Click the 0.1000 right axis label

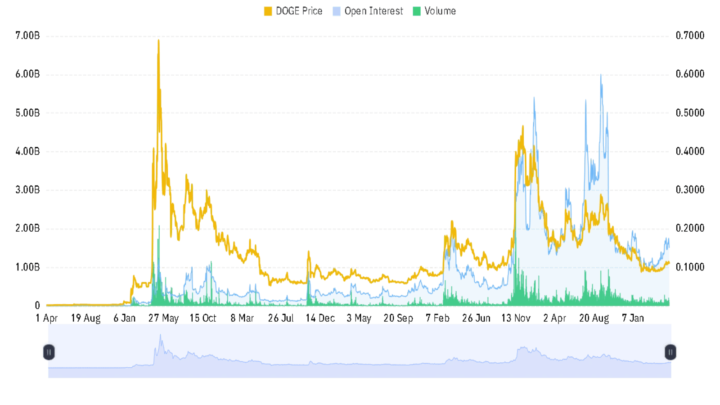click(690, 267)
